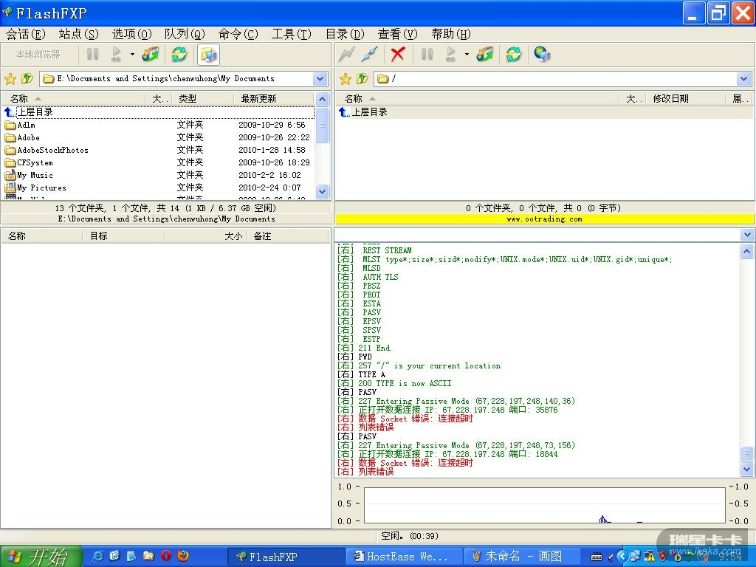This screenshot has height=567, width=756.
Task: Toggle the switch-to-remote-browser icon in local toolbar
Action: point(208,54)
